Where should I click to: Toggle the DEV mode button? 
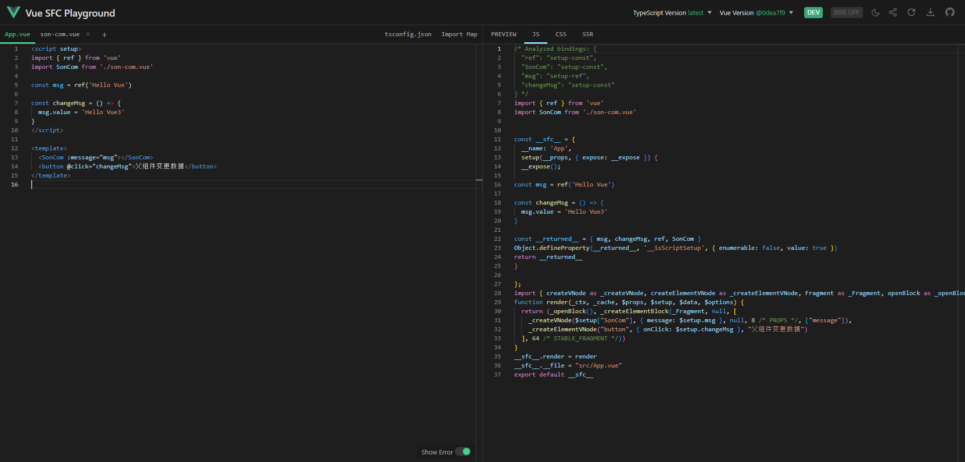(x=813, y=13)
